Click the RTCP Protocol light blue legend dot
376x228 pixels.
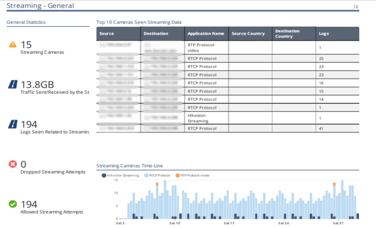pyautogui.click(x=146, y=176)
